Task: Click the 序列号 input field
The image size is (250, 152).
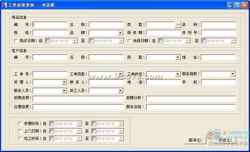Action: pos(218,33)
